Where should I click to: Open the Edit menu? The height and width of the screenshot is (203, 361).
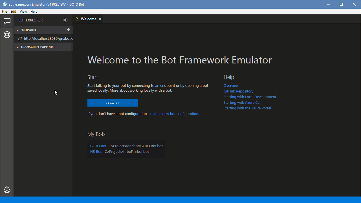point(13,12)
